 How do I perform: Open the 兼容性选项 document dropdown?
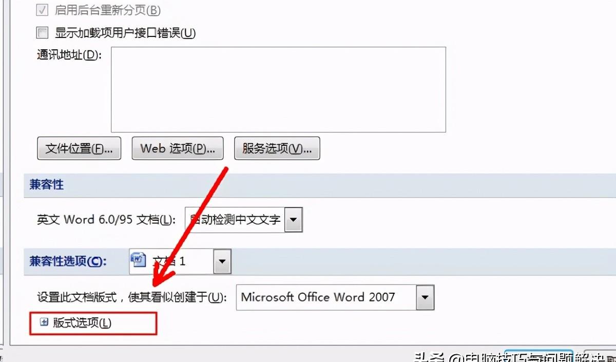click(x=222, y=261)
